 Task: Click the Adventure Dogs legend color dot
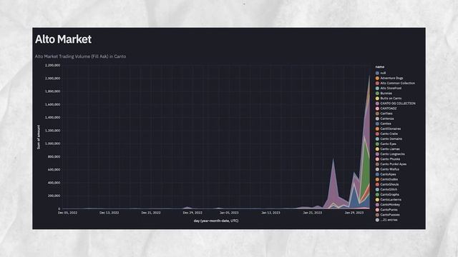point(377,78)
